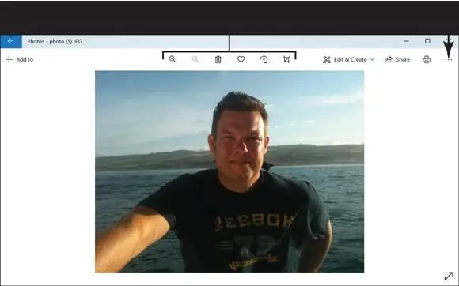
Task: Expand the Edit & Create dropdown chevron
Action: 372,59
